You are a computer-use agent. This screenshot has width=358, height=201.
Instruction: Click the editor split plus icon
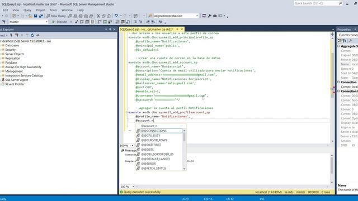[x=332, y=34]
